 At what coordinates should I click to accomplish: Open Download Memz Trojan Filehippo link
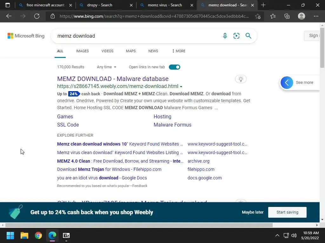109,169
